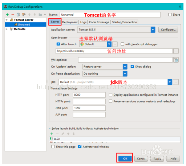Open On frame deactivation dropdown

pos(125,74)
